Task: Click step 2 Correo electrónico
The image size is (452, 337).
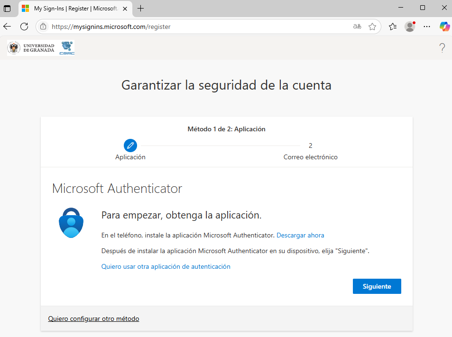Action: (x=311, y=151)
